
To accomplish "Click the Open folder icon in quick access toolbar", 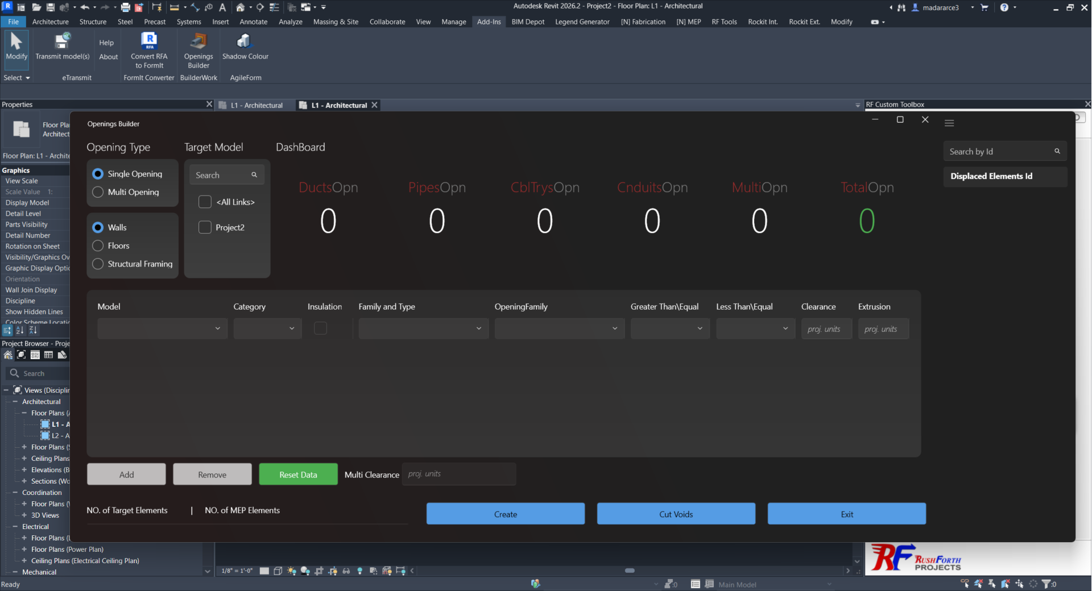I will pyautogui.click(x=36, y=7).
